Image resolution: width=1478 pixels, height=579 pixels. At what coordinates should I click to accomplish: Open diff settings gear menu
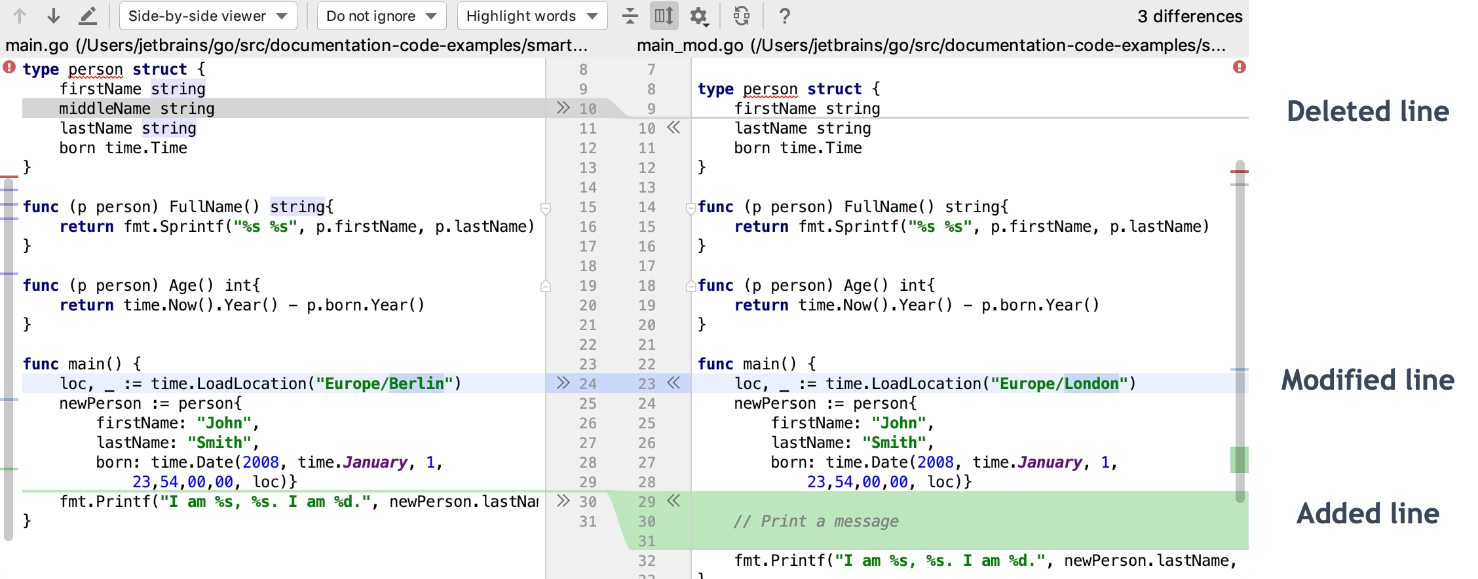699,16
